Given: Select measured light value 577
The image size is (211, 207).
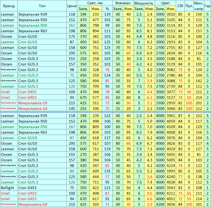Looking at the screenshot, I should [x=96, y=97].
